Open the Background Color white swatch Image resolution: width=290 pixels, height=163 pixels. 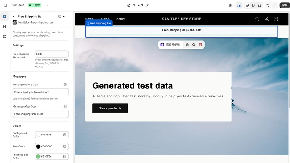coord(38,135)
